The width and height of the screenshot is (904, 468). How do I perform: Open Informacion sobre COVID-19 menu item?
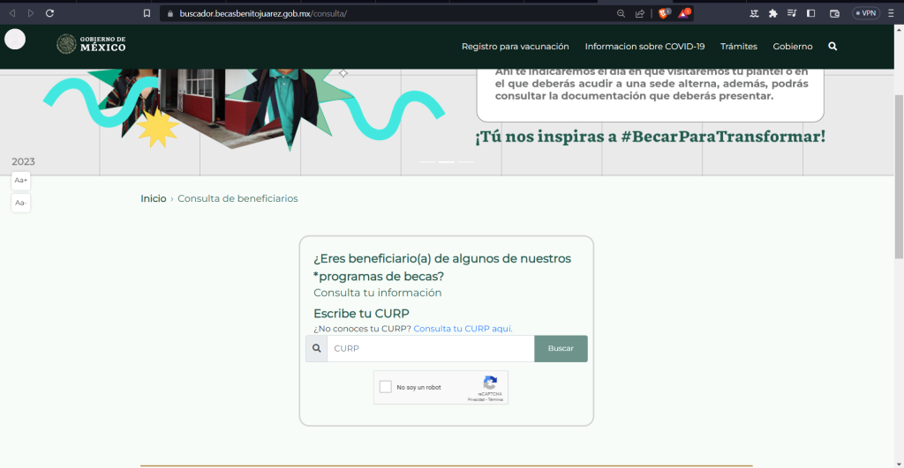[x=644, y=46]
